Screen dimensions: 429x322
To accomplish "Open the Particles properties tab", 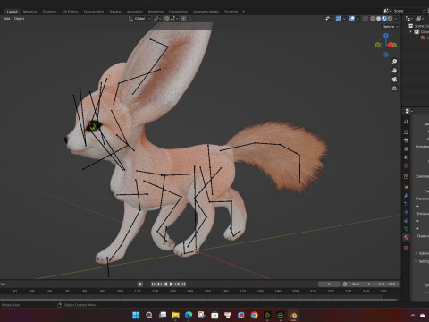I will pyautogui.click(x=407, y=204).
